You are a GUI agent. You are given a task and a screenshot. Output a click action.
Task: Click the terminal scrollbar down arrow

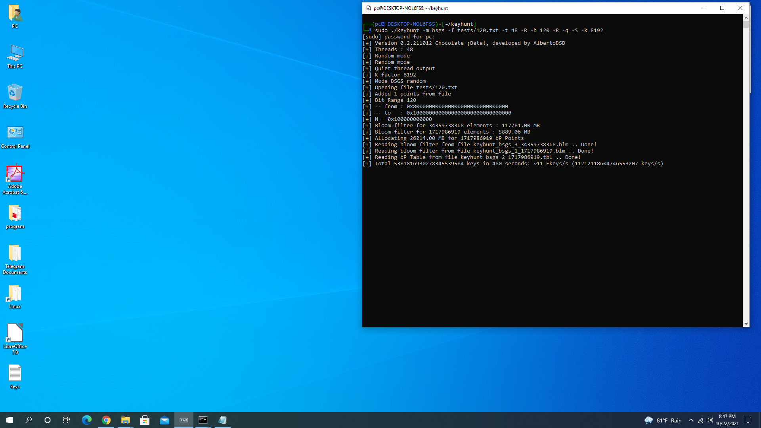746,324
